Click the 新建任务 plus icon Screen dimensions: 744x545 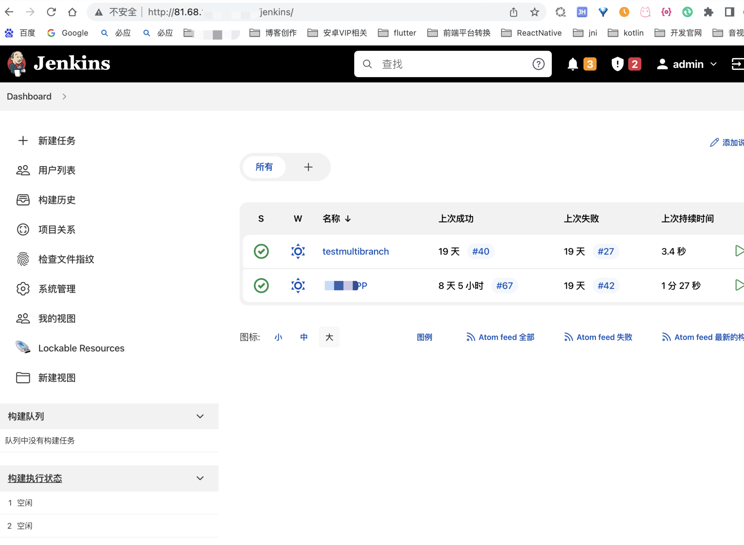[23, 140]
